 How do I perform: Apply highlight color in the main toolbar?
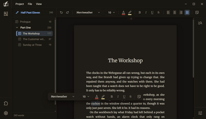[x=130, y=13]
